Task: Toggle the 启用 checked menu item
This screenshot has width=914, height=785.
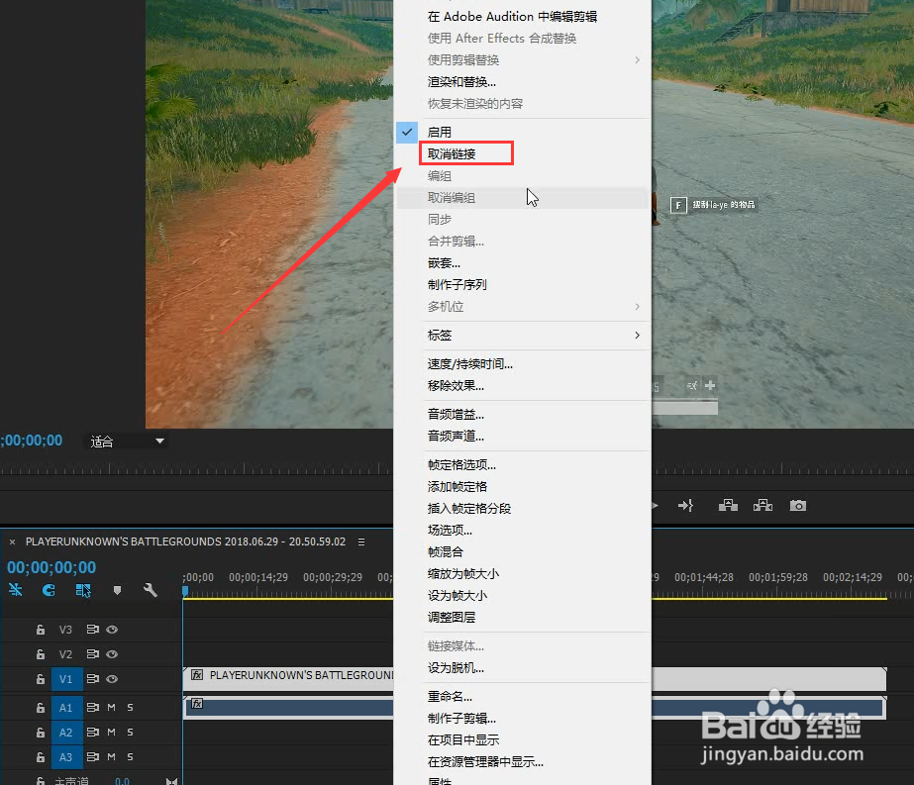Action: pos(522,132)
